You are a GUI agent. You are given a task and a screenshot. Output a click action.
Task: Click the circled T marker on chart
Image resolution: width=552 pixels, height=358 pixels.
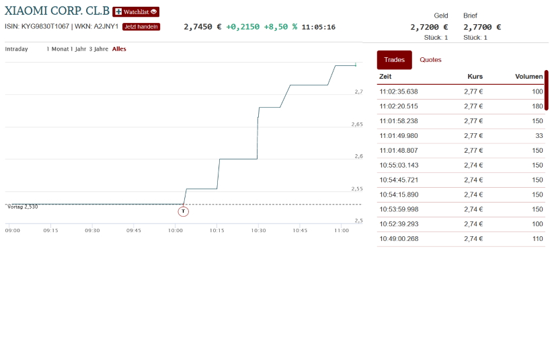(x=184, y=211)
